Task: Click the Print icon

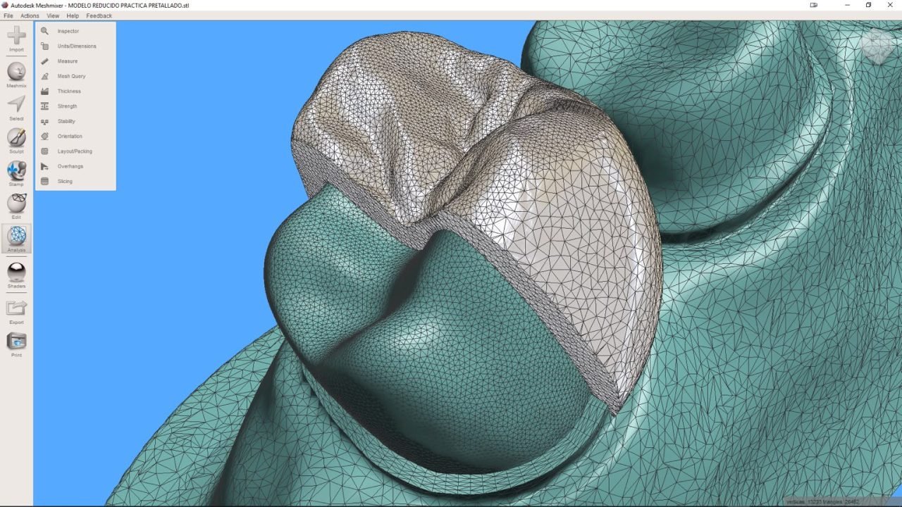Action: (16, 344)
